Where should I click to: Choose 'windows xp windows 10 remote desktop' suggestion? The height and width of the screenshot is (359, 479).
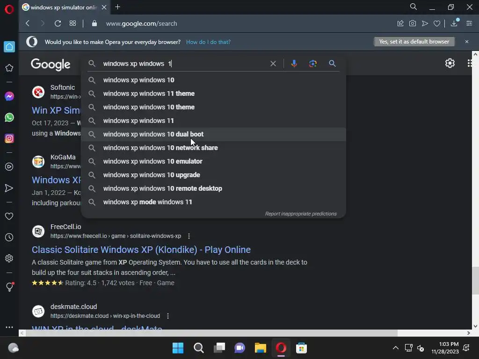(x=213, y=188)
